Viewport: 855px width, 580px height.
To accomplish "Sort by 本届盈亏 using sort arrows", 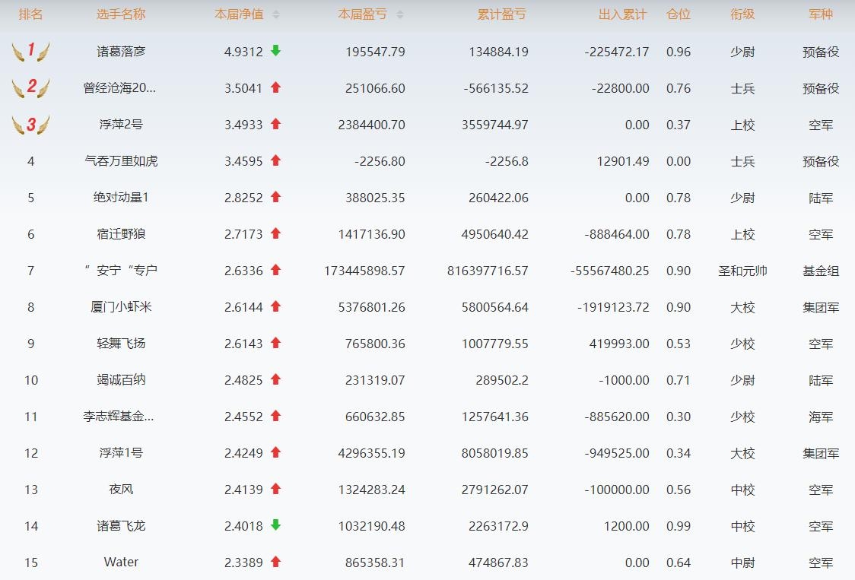I will tap(400, 14).
